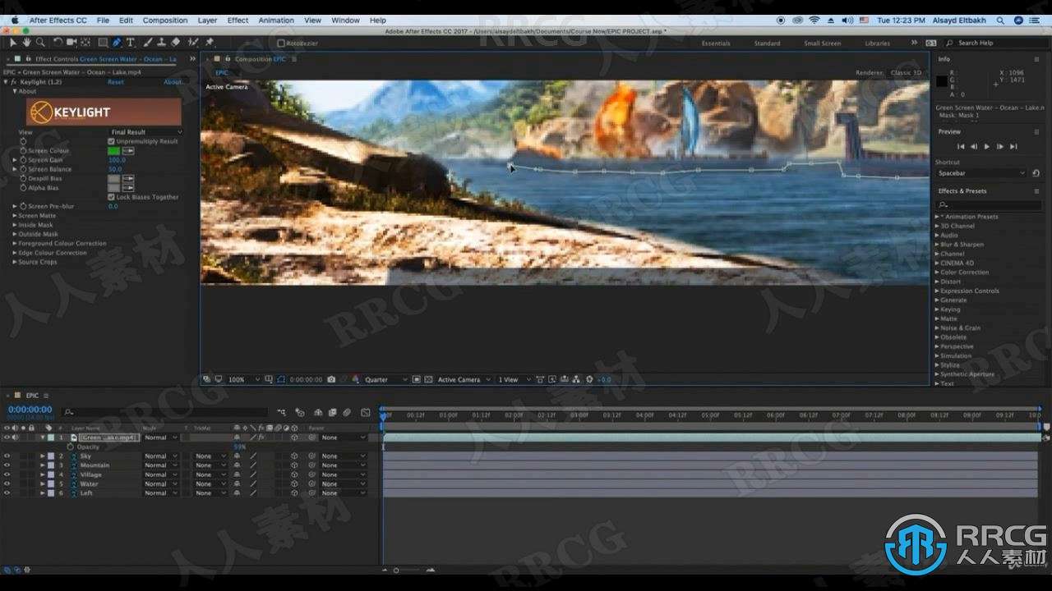The width and height of the screenshot is (1052, 591).
Task: Select the Rectangle shape tool
Action: [x=103, y=42]
